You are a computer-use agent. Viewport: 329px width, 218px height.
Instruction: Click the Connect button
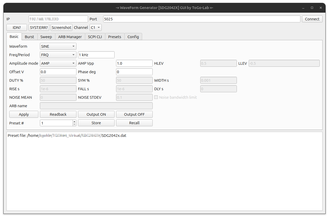312,19
